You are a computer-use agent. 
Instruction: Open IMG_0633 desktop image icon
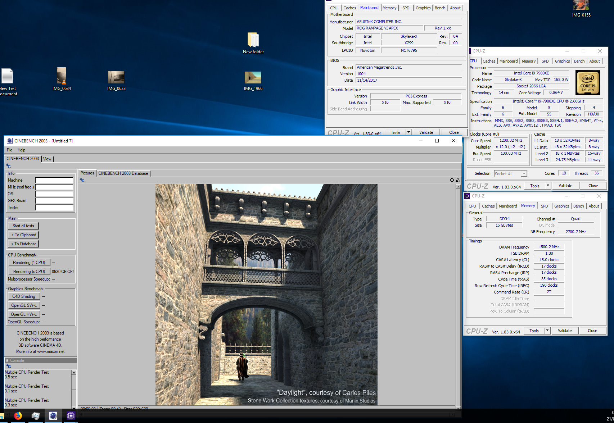pos(116,80)
